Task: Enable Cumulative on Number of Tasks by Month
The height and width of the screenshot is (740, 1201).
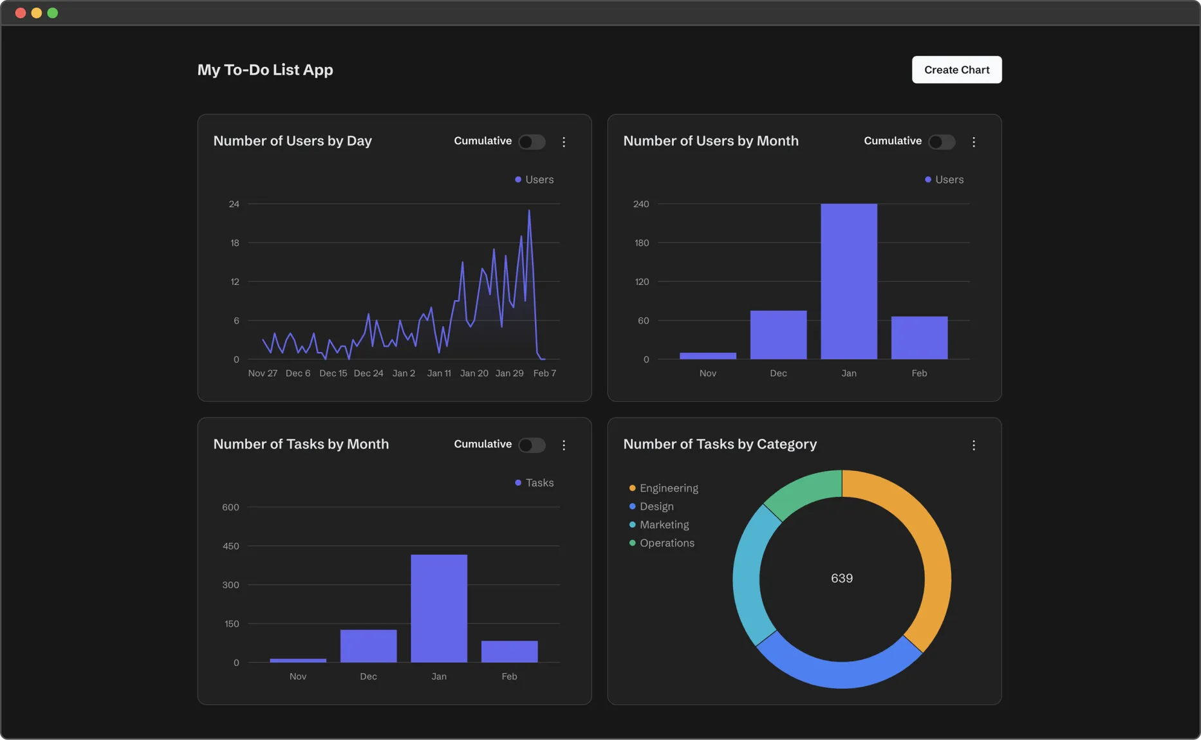Action: 532,445
